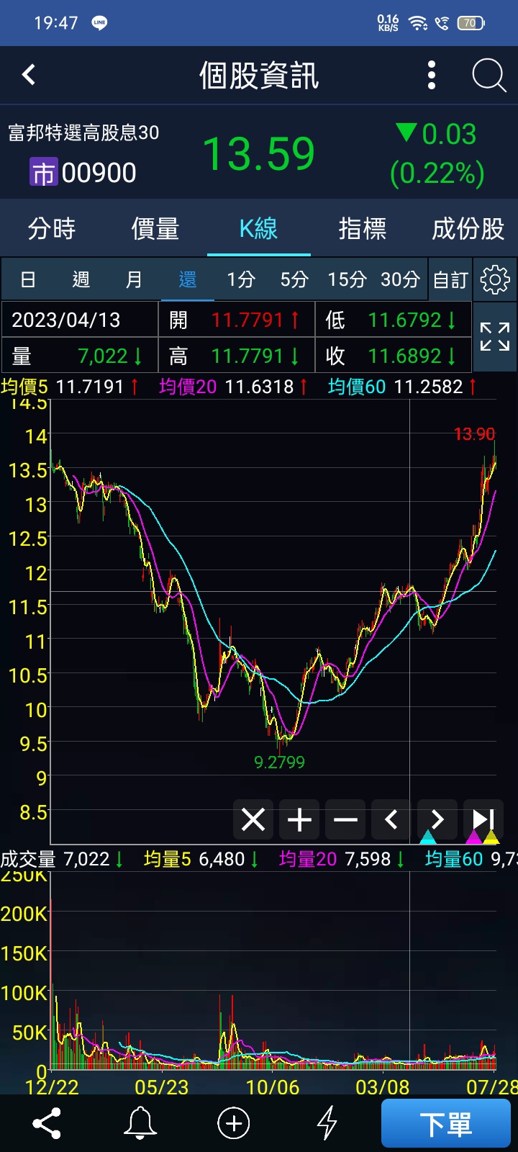Select 月 monthly period

point(135,279)
